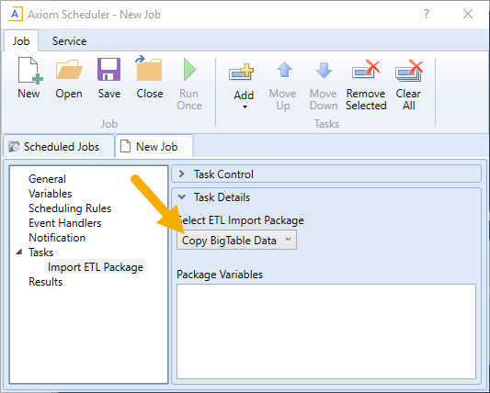Open the ETL Import Package dropdown

[x=236, y=240]
